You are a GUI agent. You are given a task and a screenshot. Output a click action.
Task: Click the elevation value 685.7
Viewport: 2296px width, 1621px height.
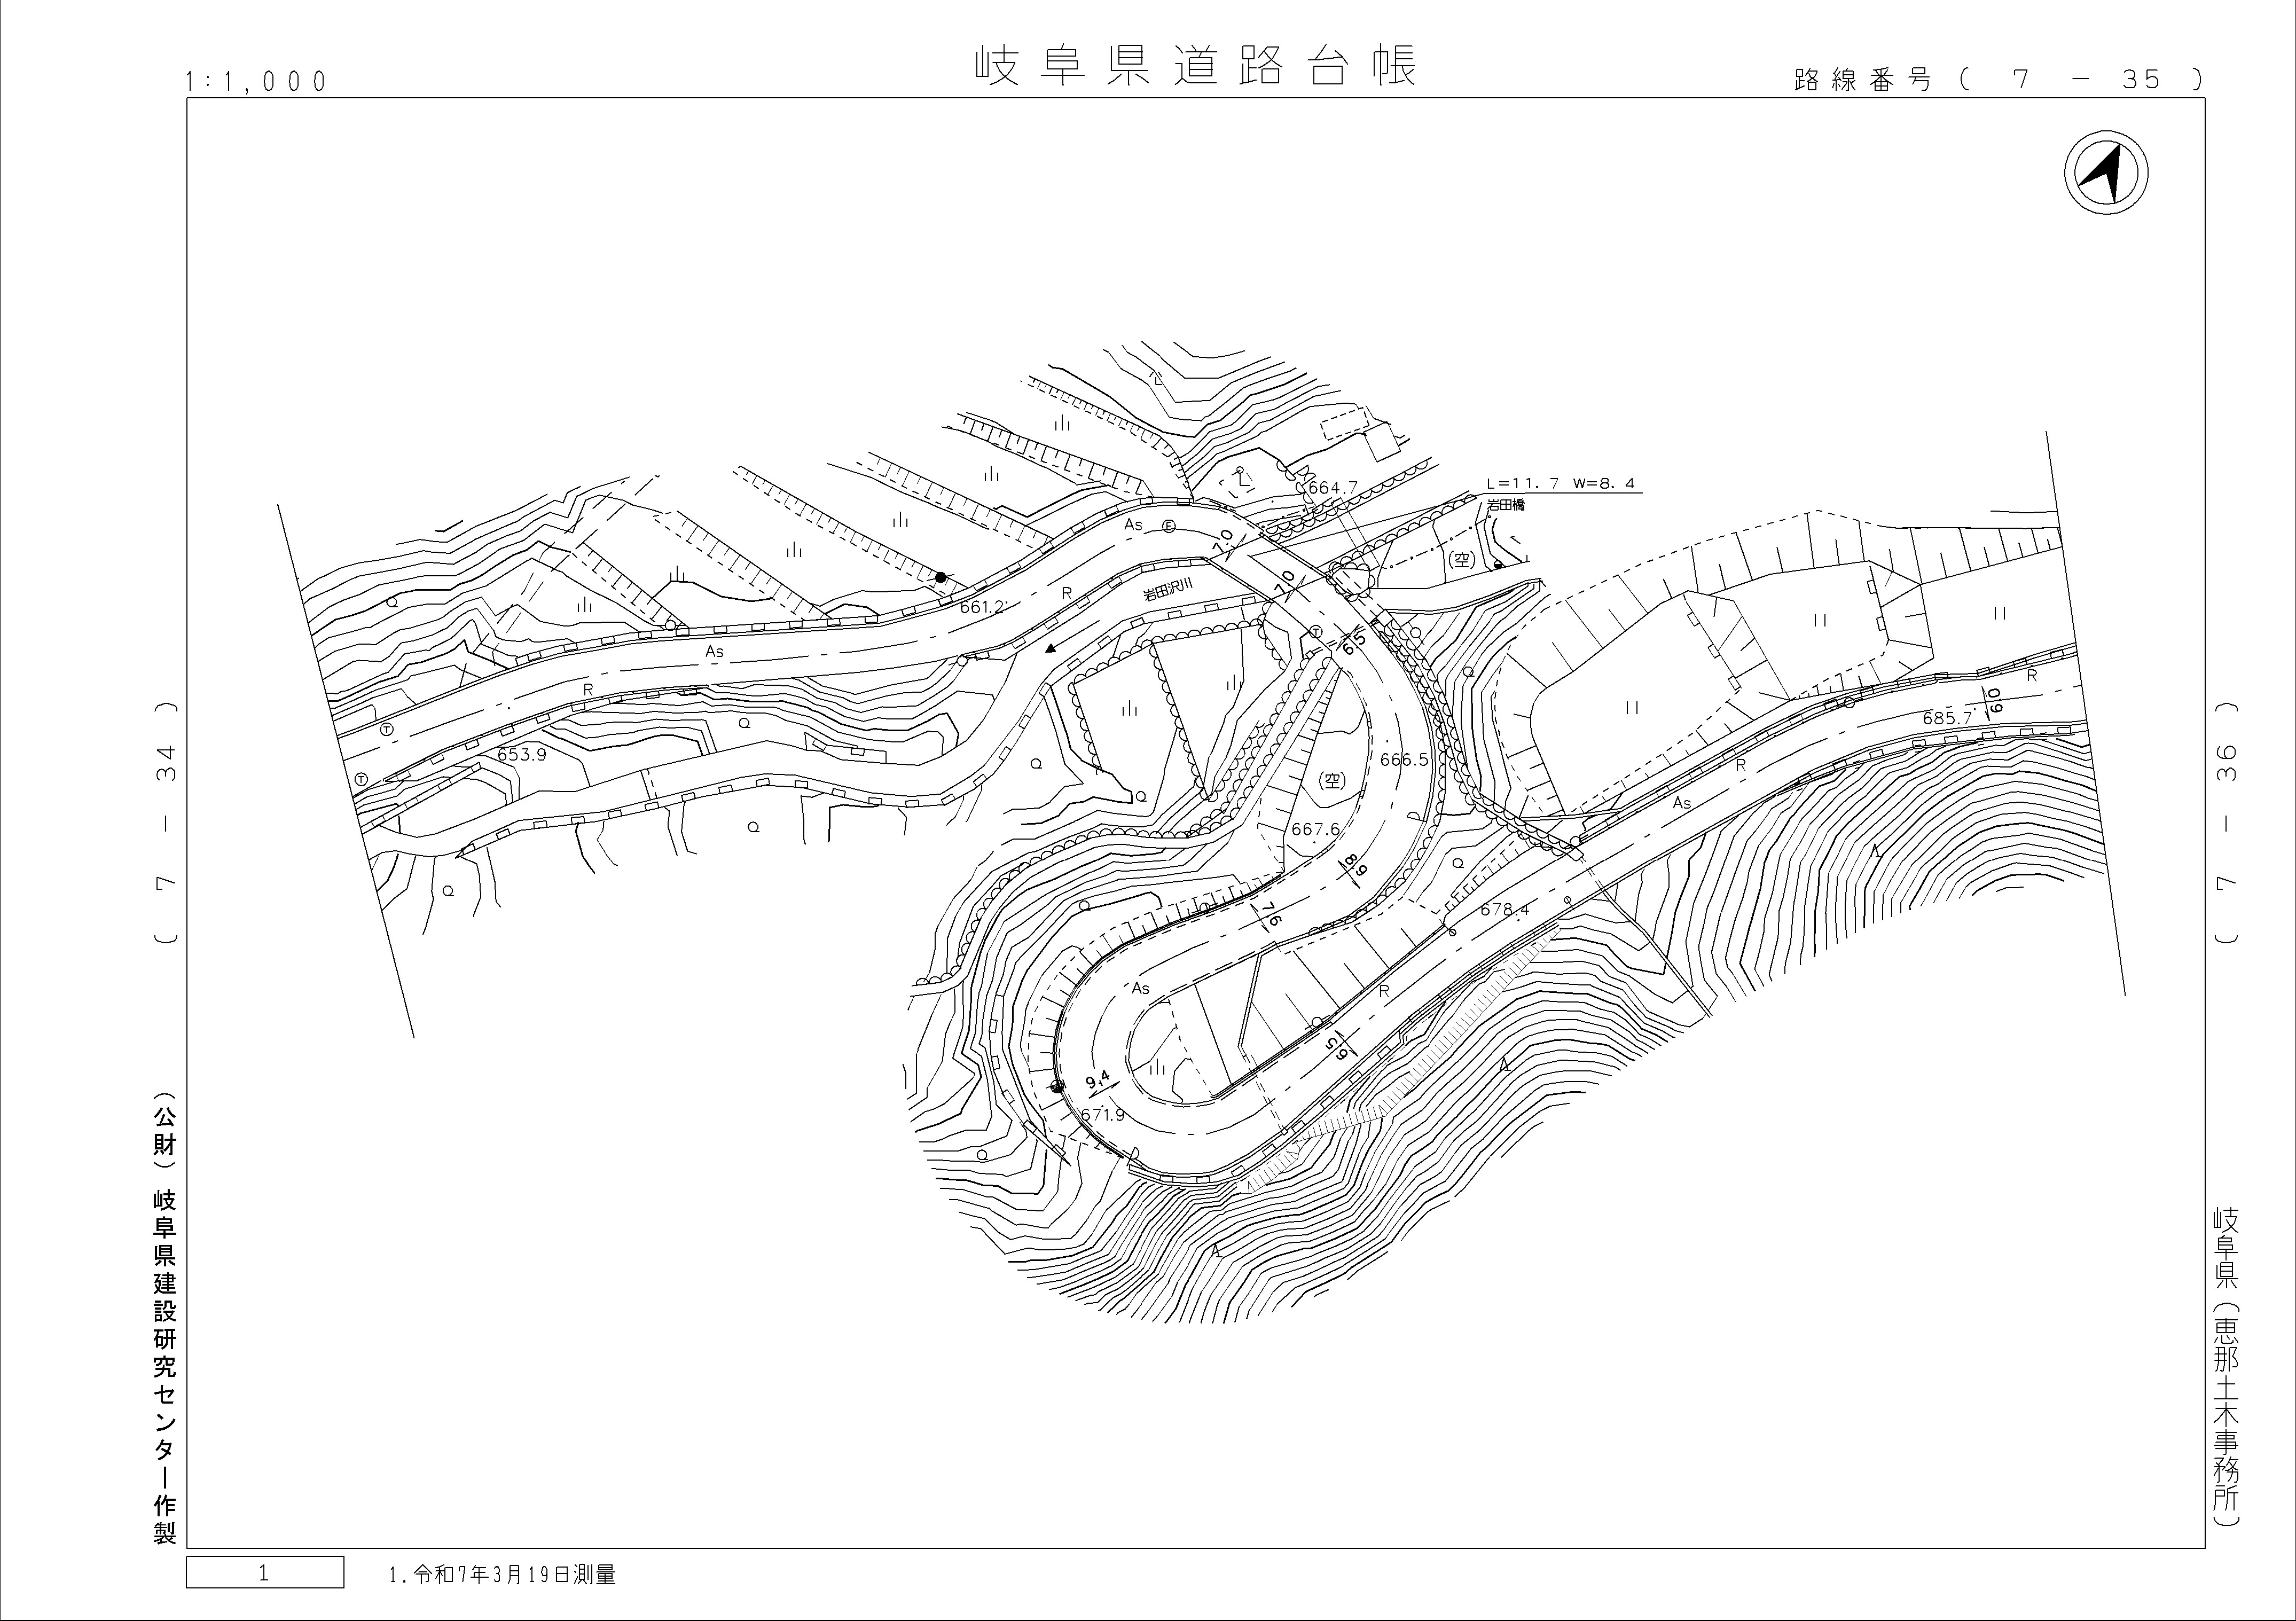point(1947,718)
